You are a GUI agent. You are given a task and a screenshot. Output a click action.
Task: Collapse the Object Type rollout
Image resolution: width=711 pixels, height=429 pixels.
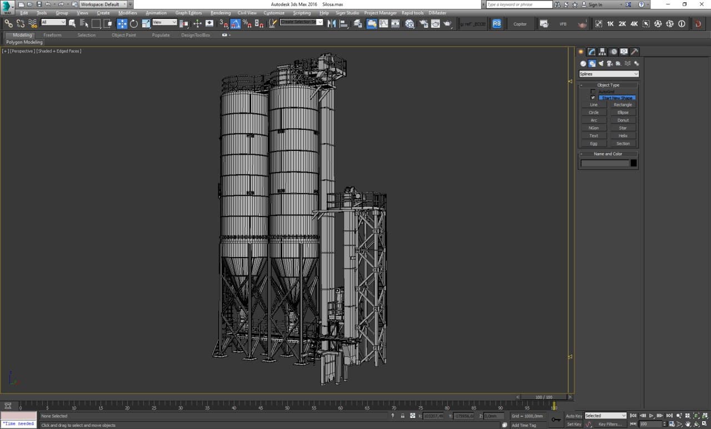coord(608,85)
